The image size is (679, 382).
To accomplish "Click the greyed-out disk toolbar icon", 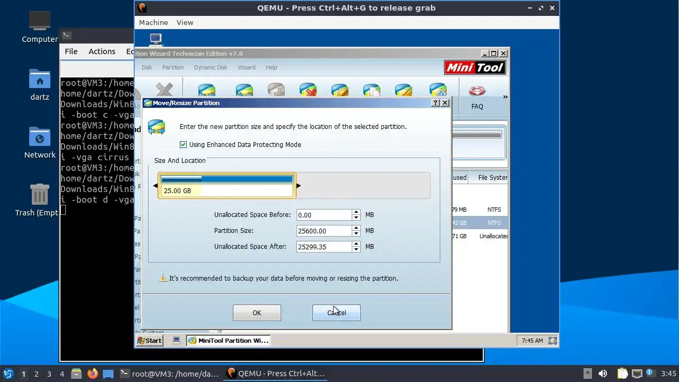I will point(276,90).
